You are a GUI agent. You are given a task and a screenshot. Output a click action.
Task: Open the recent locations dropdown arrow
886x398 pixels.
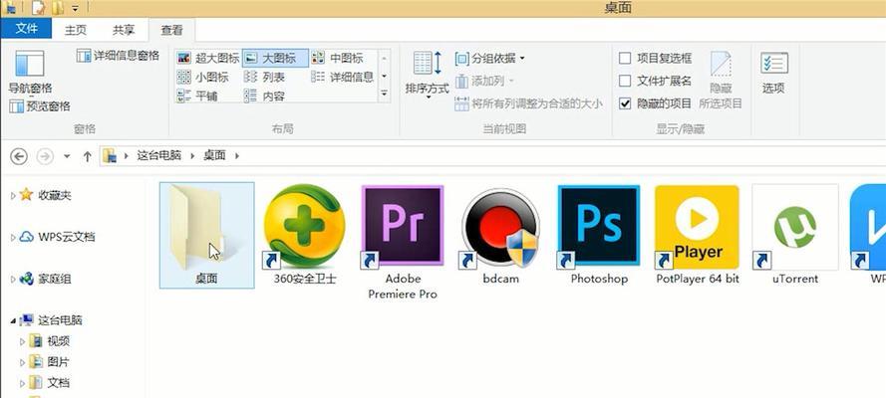[x=67, y=156]
